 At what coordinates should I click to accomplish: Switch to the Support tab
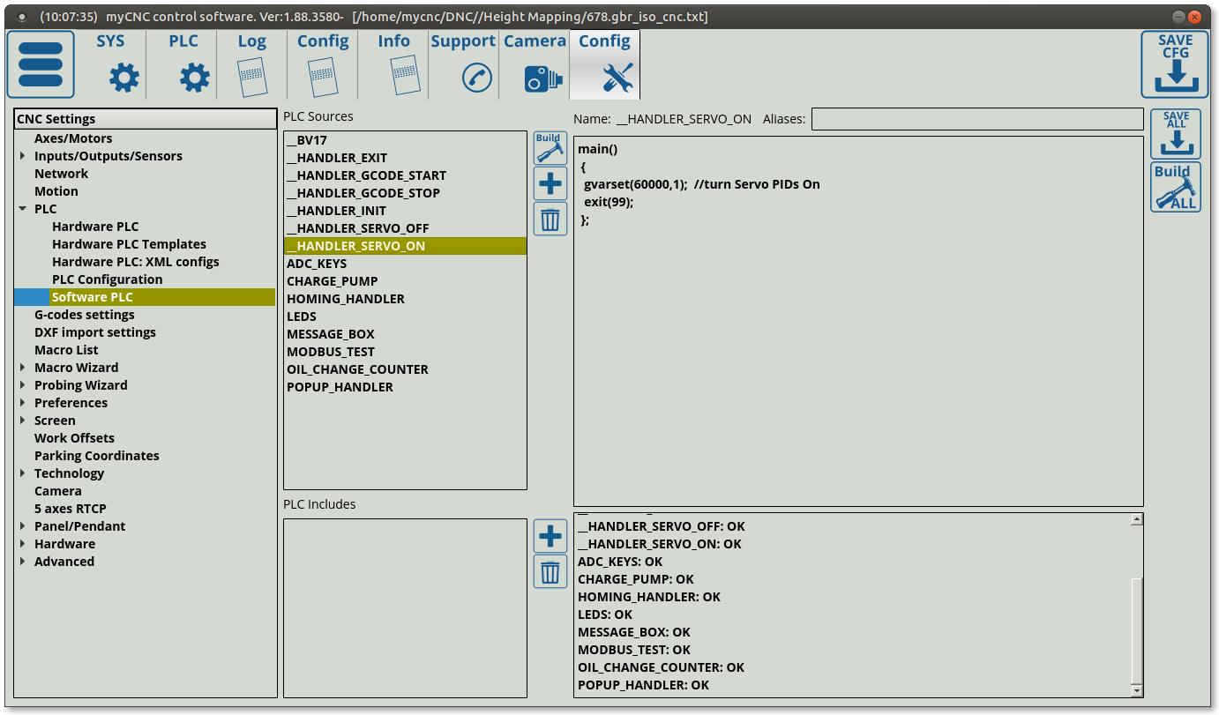coord(463,64)
